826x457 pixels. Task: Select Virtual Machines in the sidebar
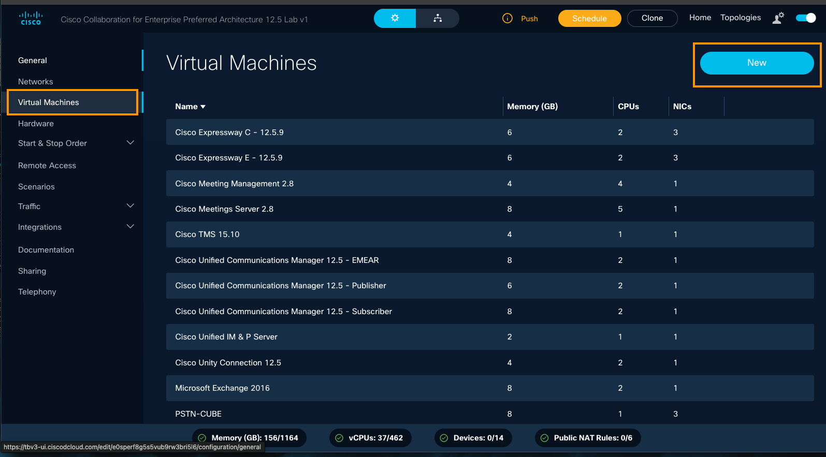tap(73, 102)
